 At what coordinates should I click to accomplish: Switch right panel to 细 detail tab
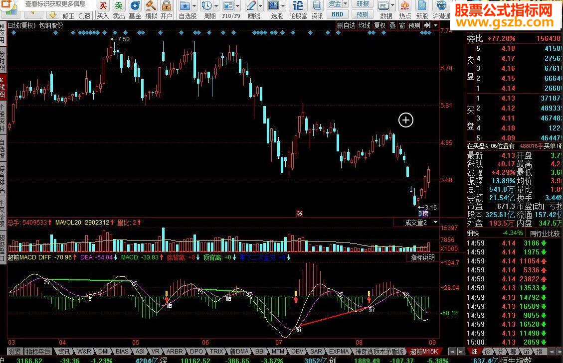[474, 352]
